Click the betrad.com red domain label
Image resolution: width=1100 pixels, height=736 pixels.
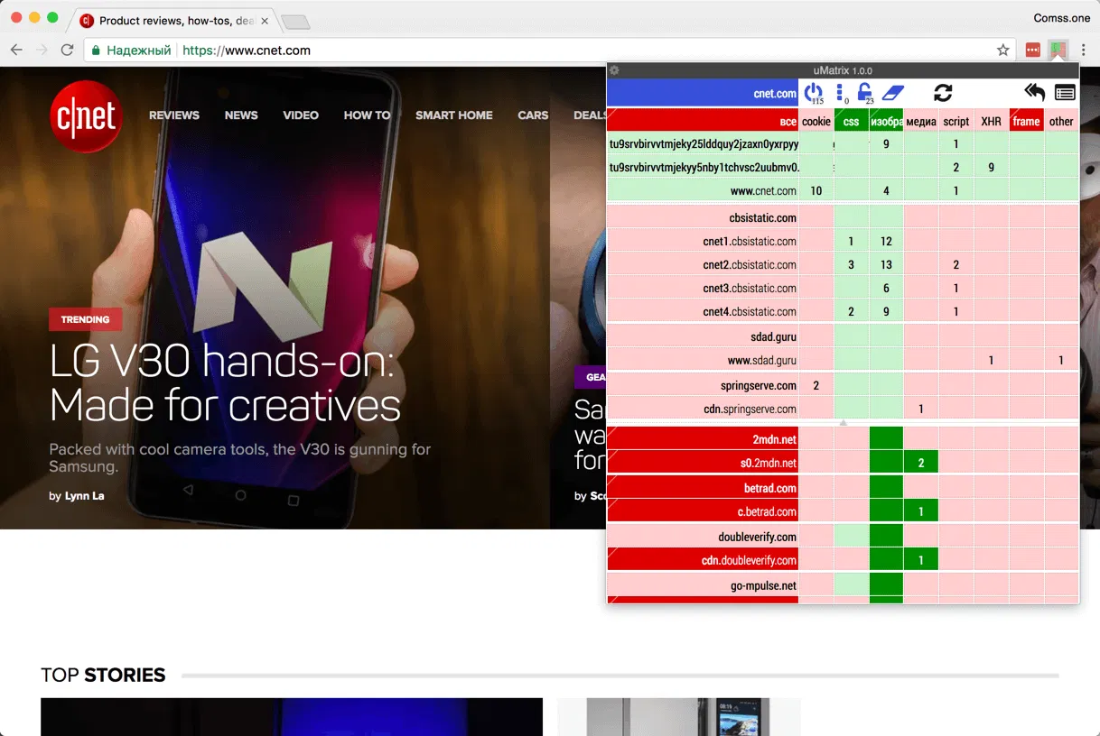(x=703, y=488)
